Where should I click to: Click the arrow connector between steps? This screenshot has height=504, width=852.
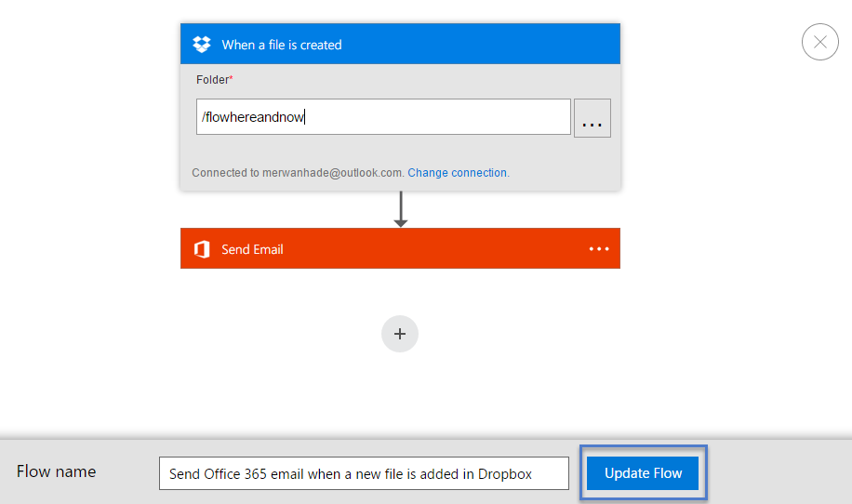pos(400,209)
